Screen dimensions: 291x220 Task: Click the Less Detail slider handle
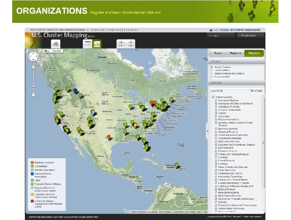click(x=211, y=88)
